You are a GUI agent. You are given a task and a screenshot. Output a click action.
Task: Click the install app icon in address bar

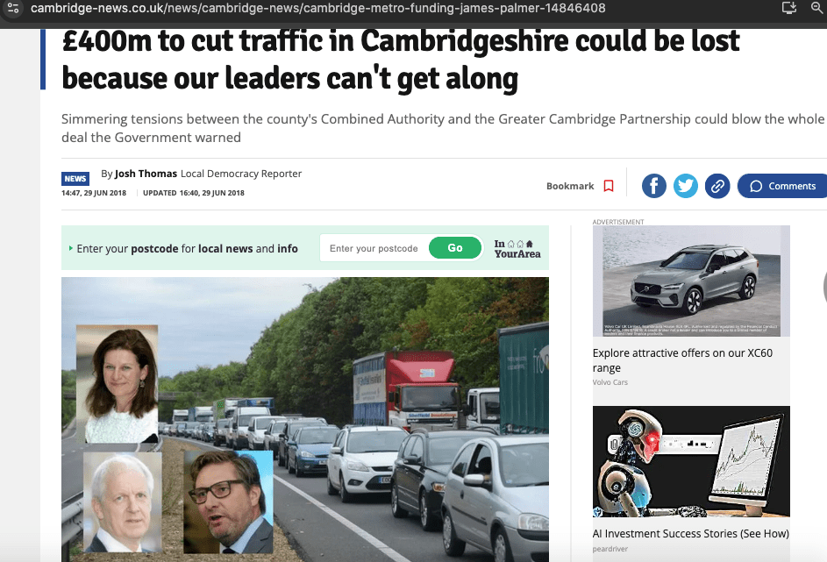pyautogui.click(x=789, y=7)
